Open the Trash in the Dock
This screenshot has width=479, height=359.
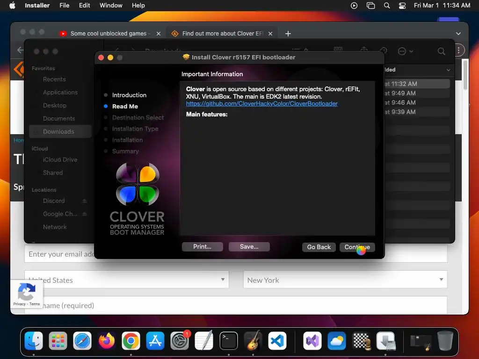point(445,341)
